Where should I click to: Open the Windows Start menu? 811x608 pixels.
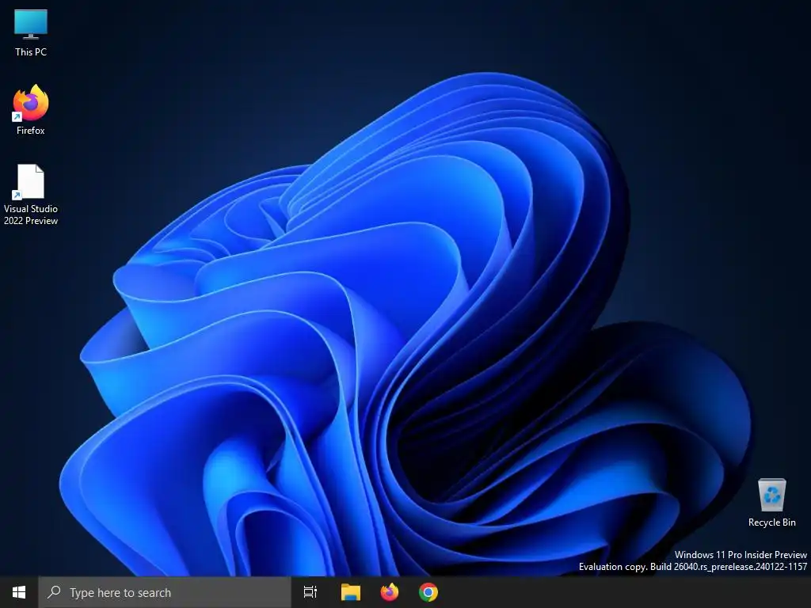pos(19,592)
